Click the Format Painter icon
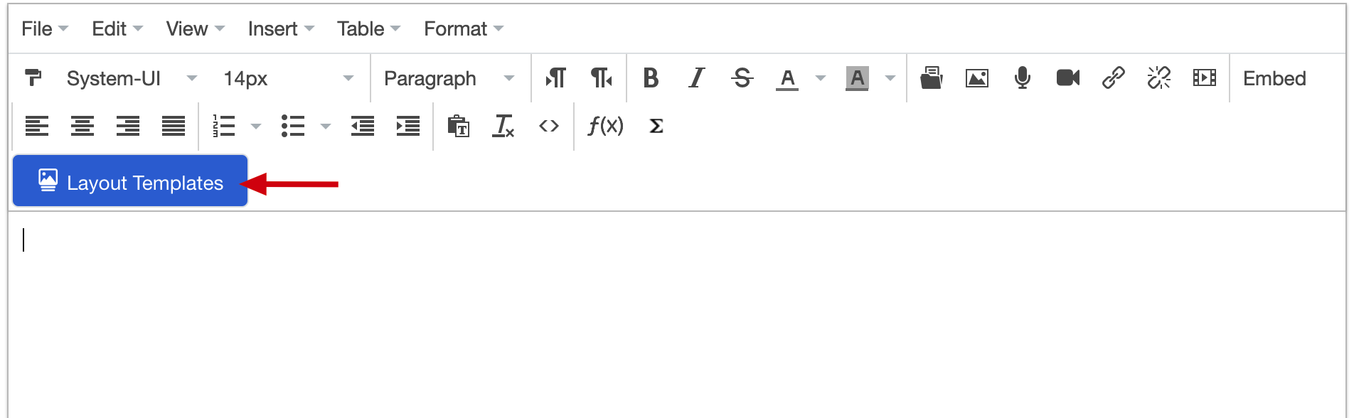Viewport: 1354px width, 418px height. (x=33, y=77)
